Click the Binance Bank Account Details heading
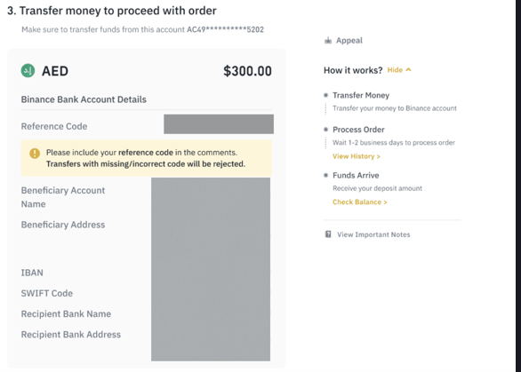The height and width of the screenshot is (372, 521). [x=84, y=99]
